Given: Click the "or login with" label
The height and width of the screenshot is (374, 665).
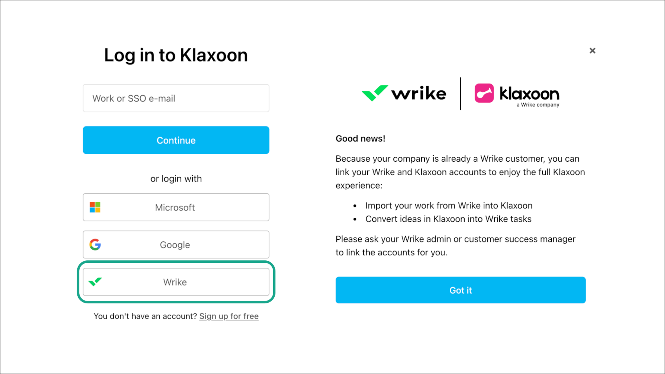Looking at the screenshot, I should (x=176, y=178).
